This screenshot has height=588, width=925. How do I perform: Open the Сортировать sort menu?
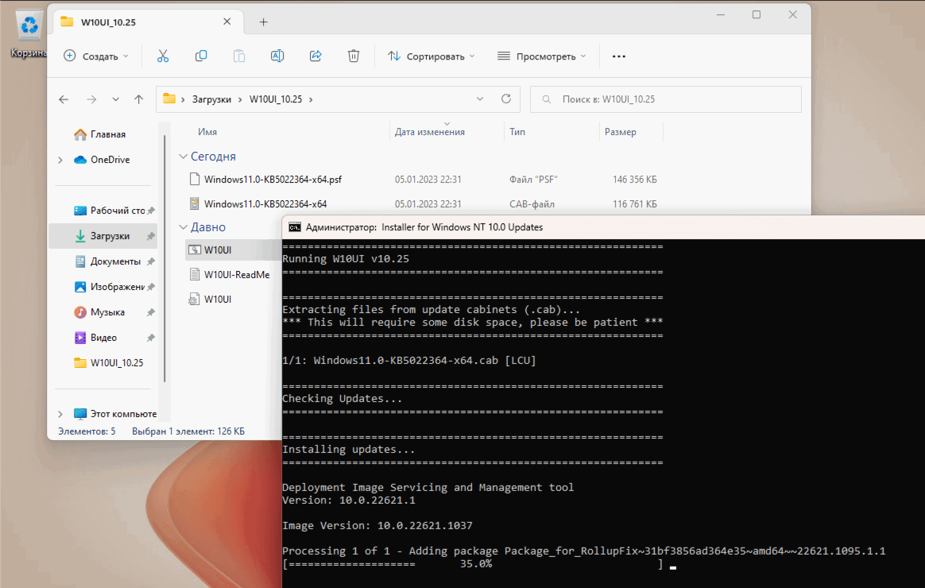[x=432, y=56]
